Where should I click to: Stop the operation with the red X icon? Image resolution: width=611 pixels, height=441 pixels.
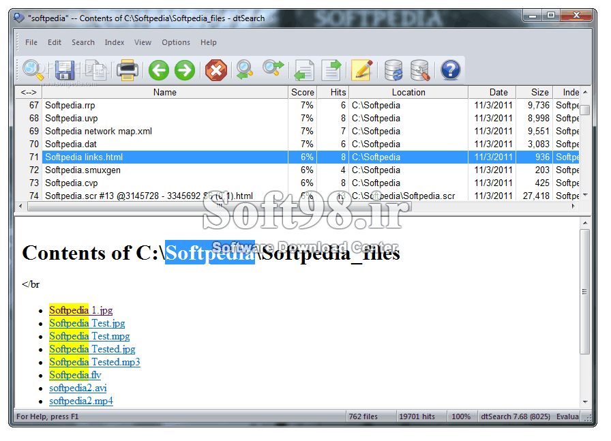click(216, 70)
